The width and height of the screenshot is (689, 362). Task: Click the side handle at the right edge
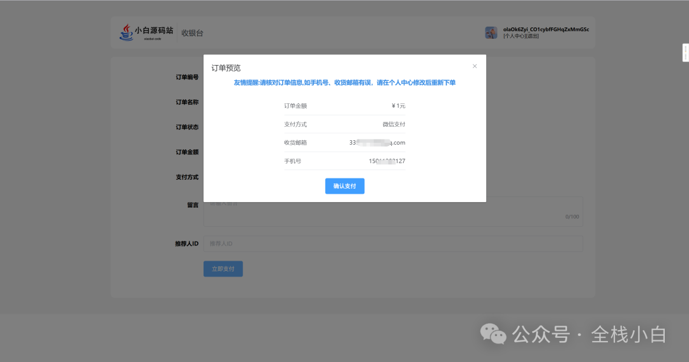point(685,53)
